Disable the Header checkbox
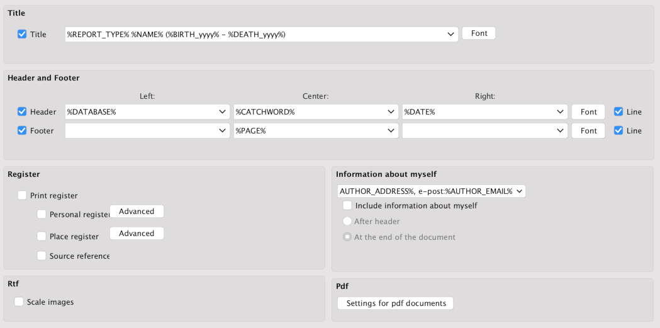Screen dimensions: 660x328 pos(22,112)
